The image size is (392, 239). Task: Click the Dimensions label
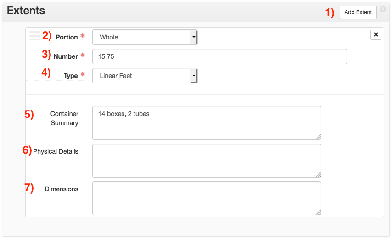pyautogui.click(x=62, y=189)
